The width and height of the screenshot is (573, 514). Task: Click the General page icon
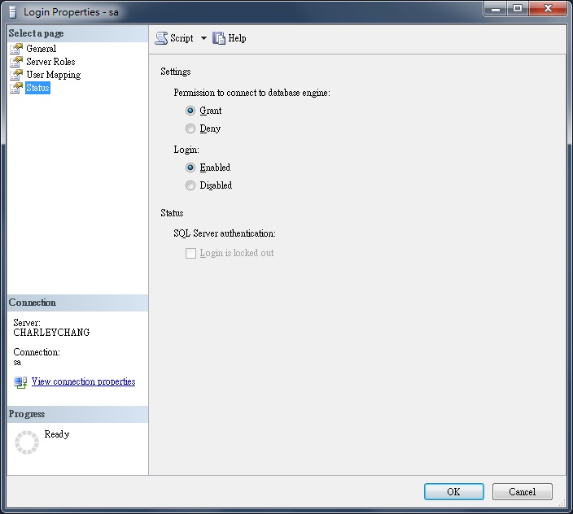tap(16, 49)
